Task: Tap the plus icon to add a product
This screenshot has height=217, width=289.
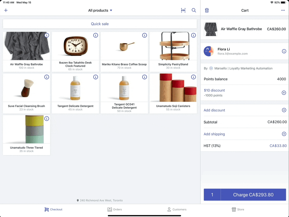Action: [6, 10]
